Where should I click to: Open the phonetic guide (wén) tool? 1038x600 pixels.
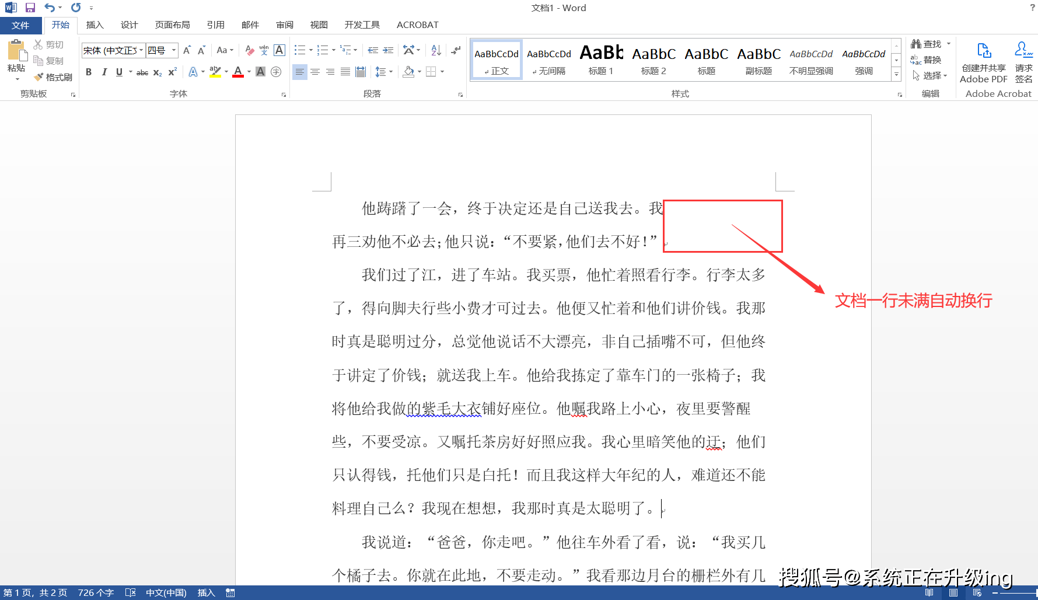264,50
